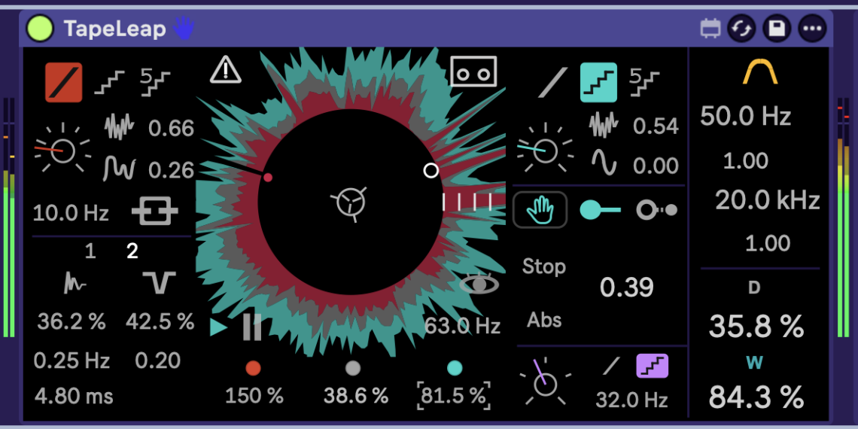858x429 pixels.
Task: Click the 35.8 % dry level value
Action: click(756, 327)
